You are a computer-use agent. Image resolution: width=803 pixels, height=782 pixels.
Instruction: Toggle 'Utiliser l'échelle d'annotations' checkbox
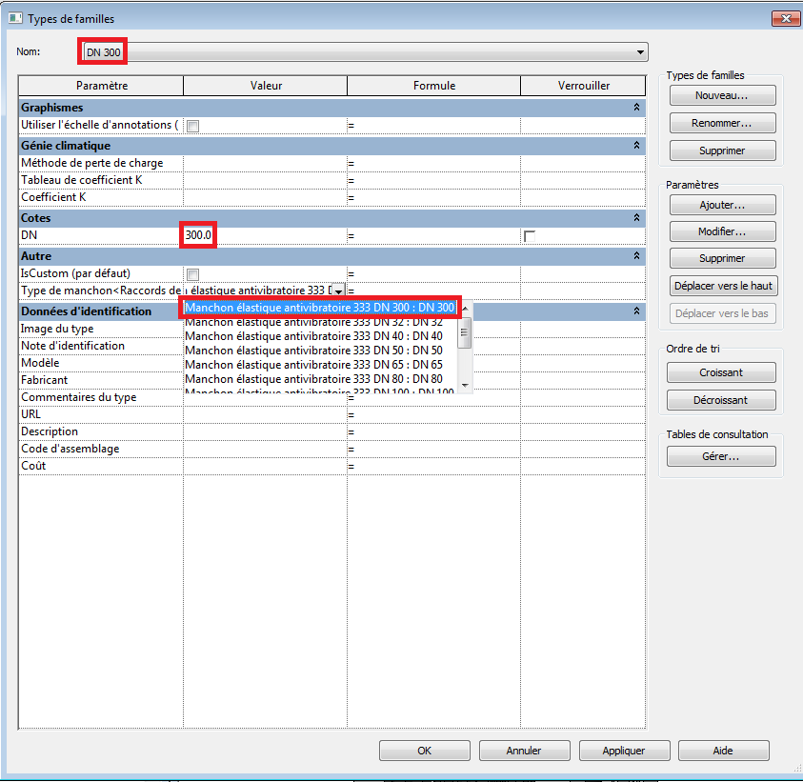(x=193, y=126)
